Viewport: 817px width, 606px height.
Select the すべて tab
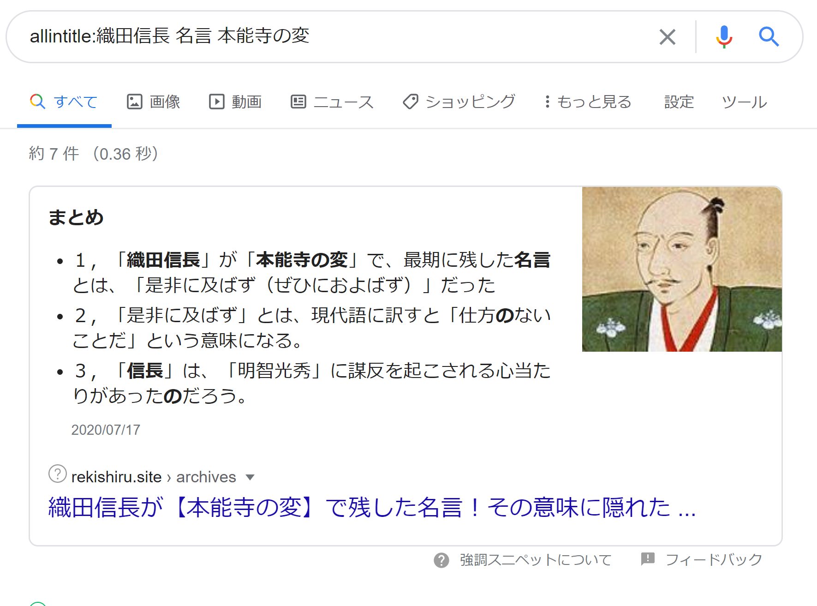[64, 102]
